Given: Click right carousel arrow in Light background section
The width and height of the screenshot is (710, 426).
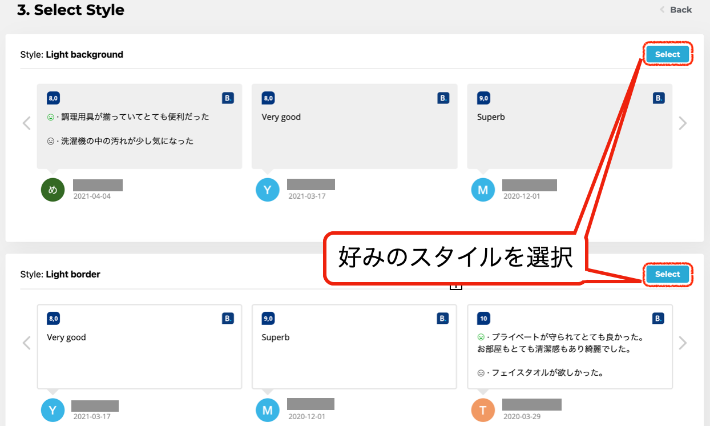Looking at the screenshot, I should (683, 123).
